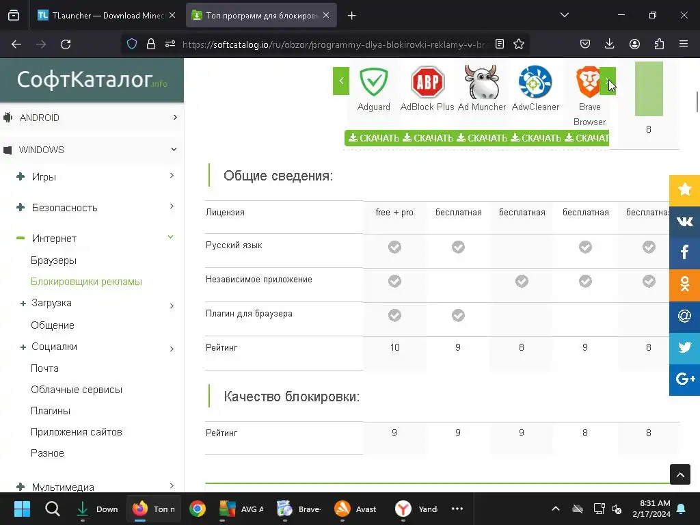
Task: Open Почта sidebar link
Action: (x=44, y=368)
